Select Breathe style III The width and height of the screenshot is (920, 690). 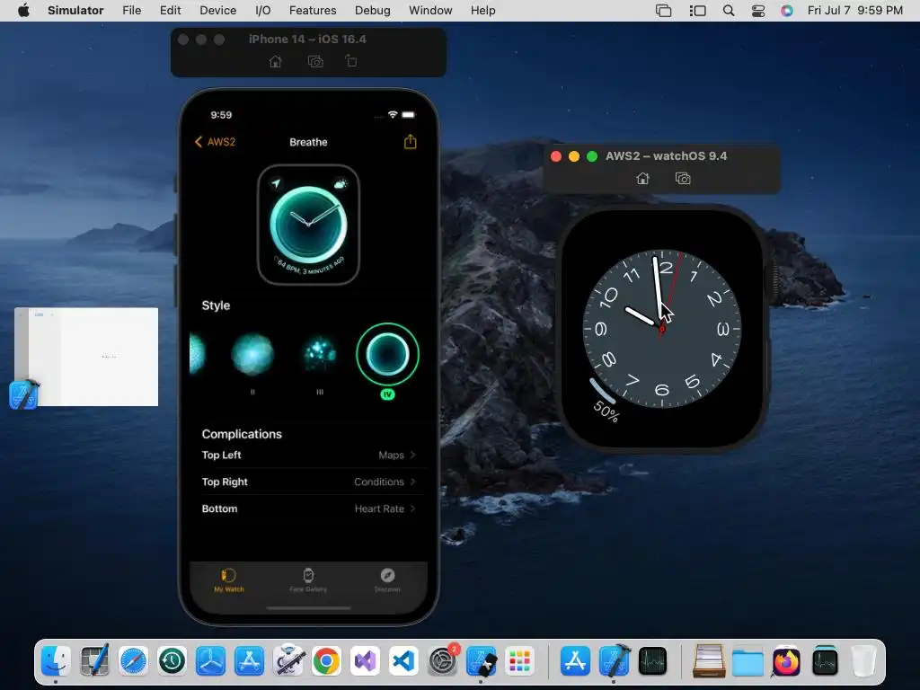click(320, 354)
